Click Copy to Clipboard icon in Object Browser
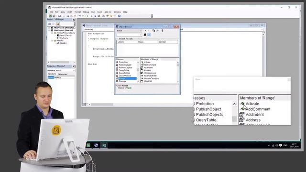The height and width of the screenshot is (172, 306). pos(153,31)
